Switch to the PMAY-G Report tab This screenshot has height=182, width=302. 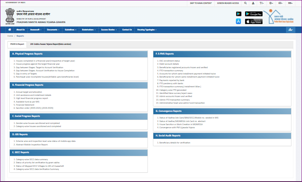click(17, 44)
